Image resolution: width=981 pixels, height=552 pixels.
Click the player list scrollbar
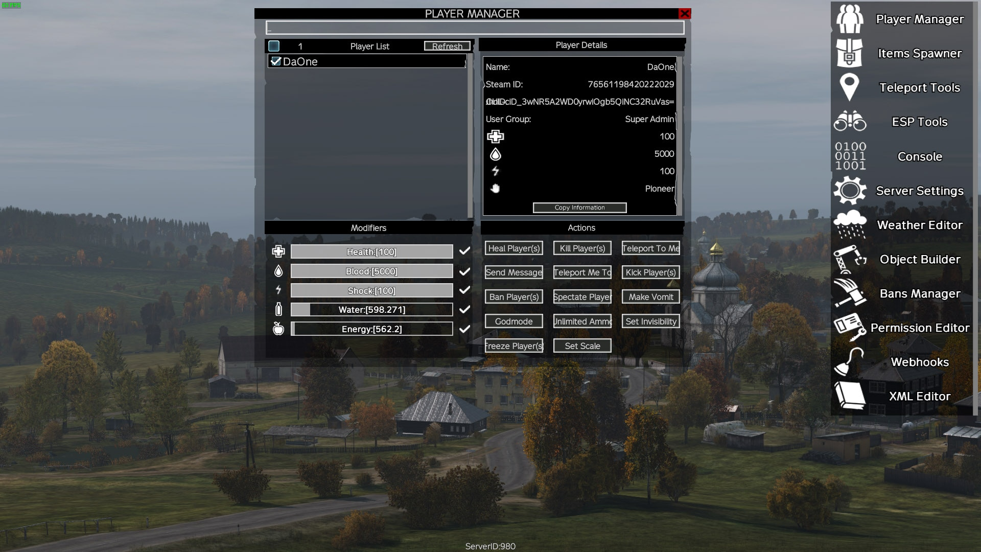click(x=470, y=135)
